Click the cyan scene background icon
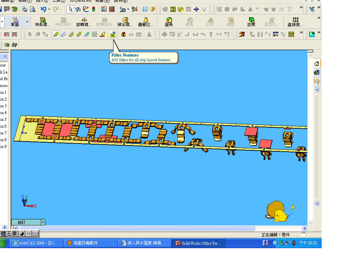 (312, 35)
